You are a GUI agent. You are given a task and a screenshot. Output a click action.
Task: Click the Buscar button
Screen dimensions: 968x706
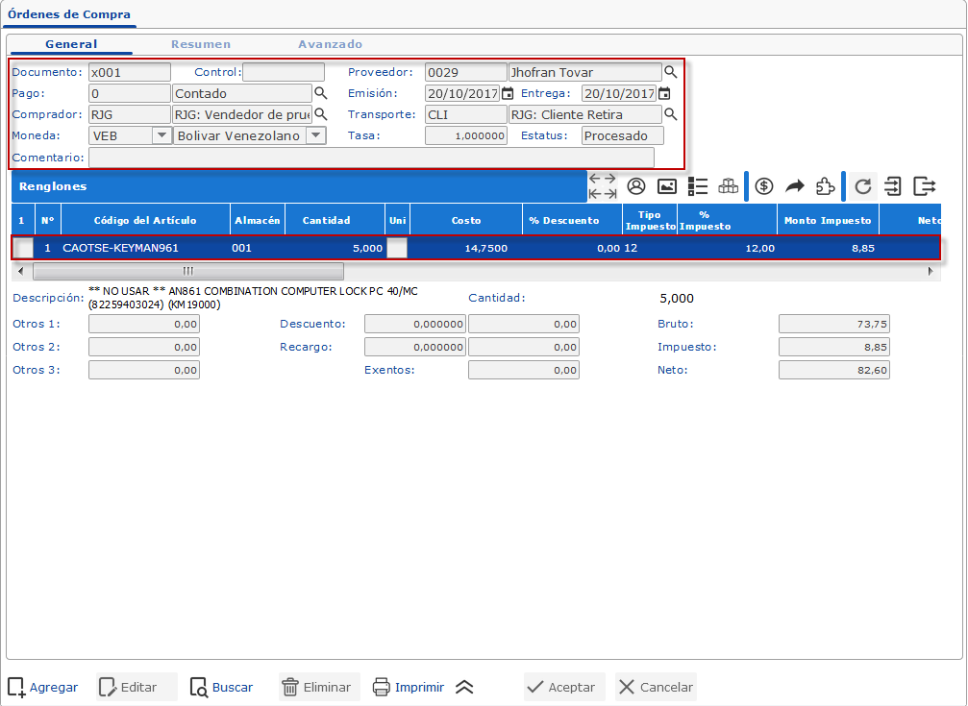222,687
